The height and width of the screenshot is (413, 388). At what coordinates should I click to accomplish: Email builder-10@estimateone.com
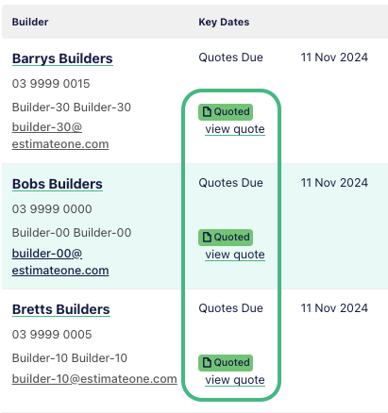pyautogui.click(x=94, y=379)
